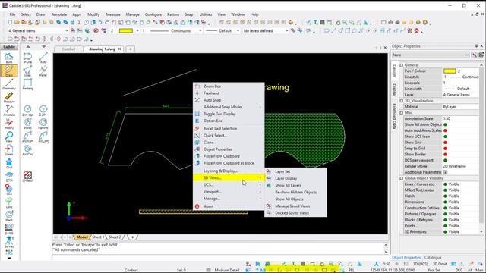Click the 3D Orbit status bar button

[440, 264]
